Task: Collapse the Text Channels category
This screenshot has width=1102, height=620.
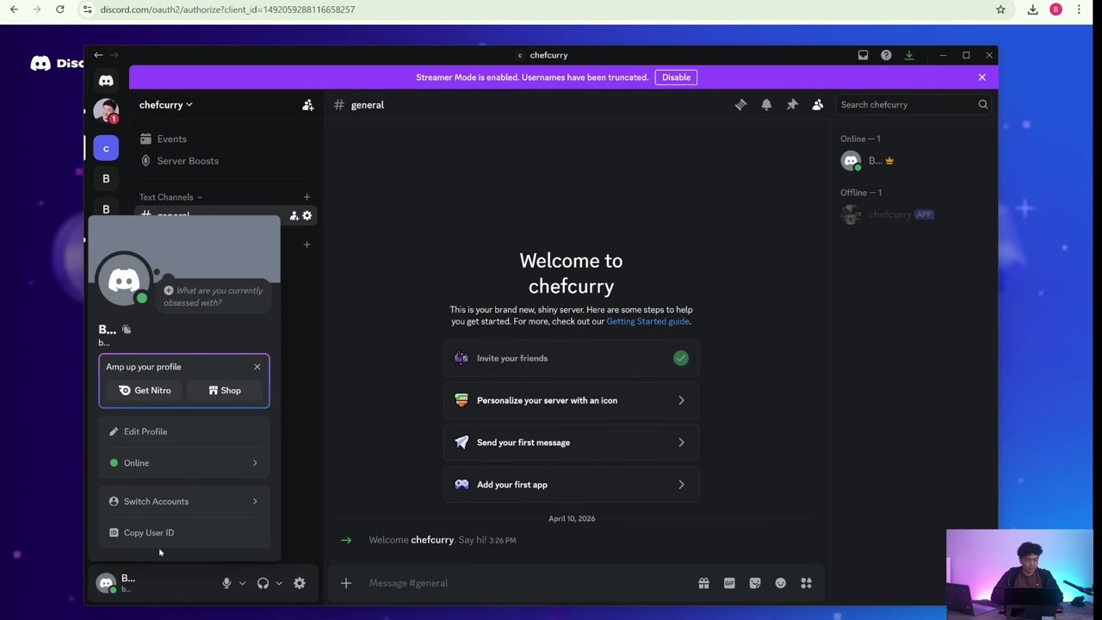Action: pos(170,197)
